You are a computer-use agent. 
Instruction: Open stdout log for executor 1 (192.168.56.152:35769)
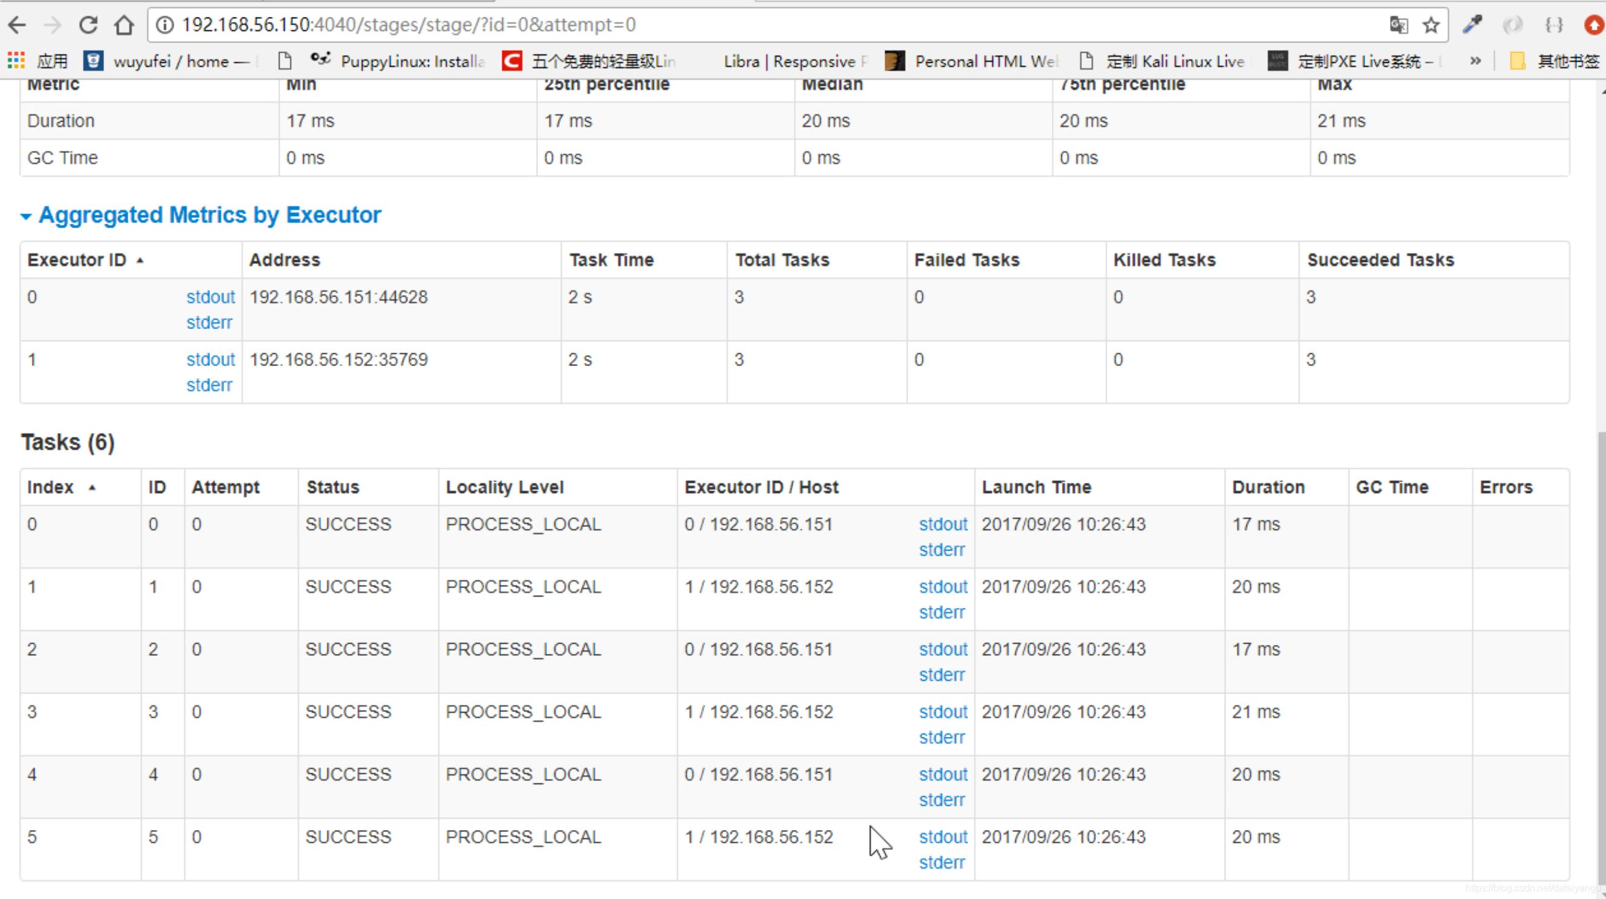(x=211, y=359)
